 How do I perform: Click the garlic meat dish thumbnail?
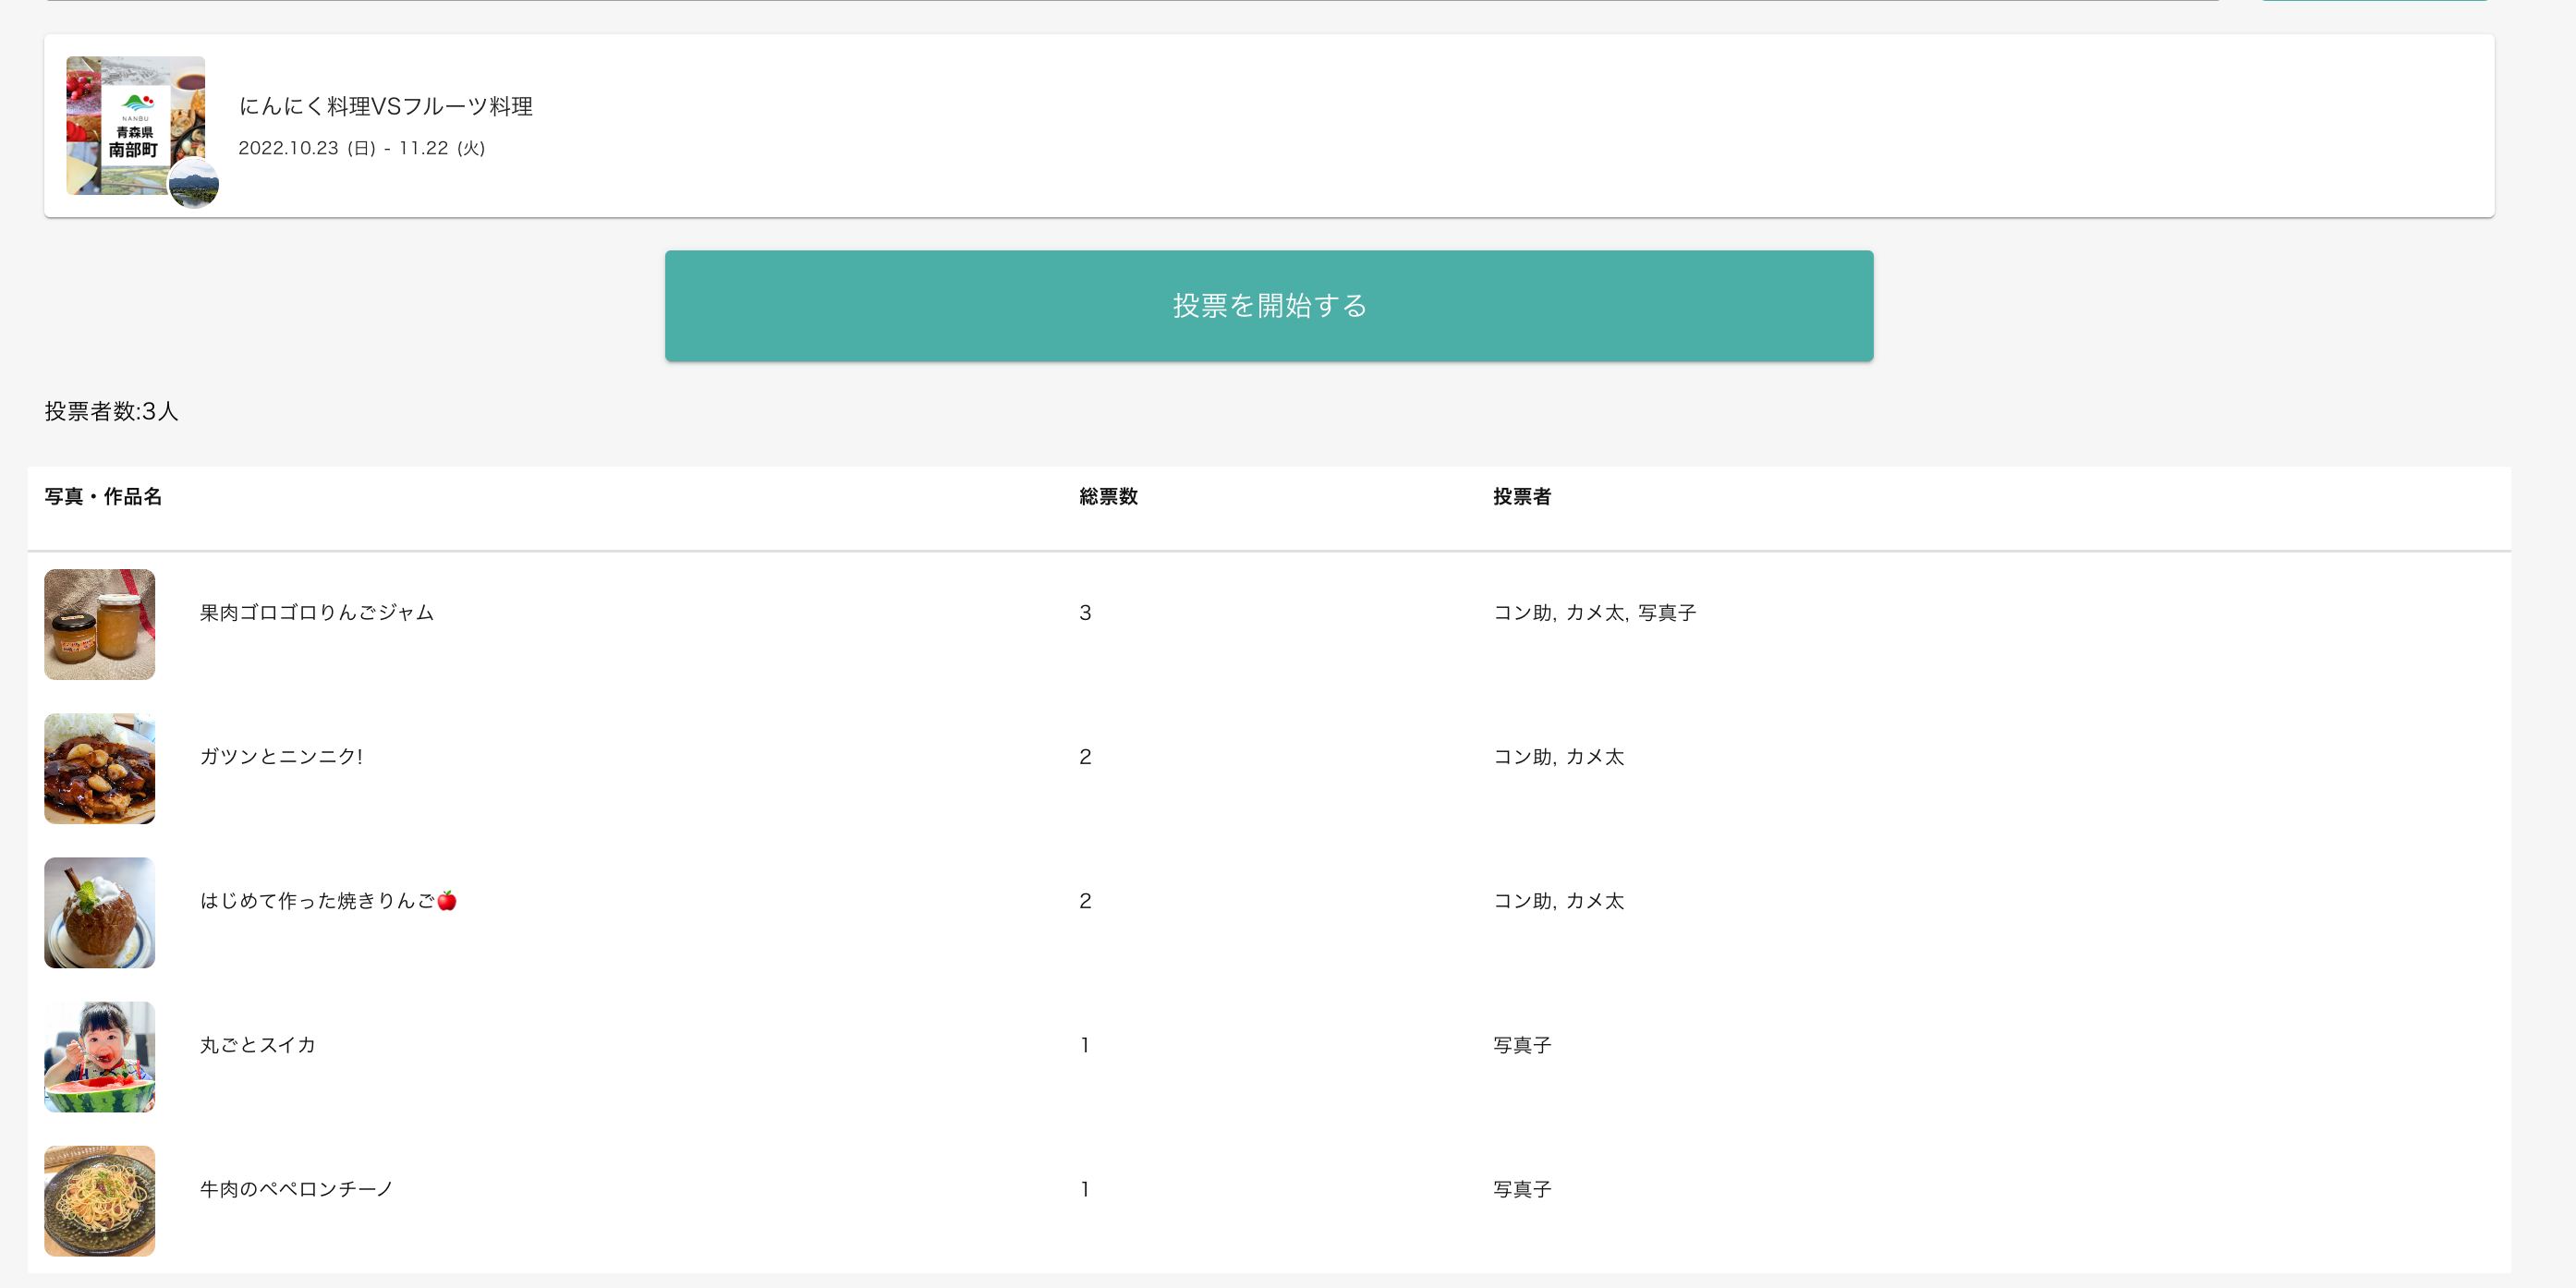[x=100, y=768]
